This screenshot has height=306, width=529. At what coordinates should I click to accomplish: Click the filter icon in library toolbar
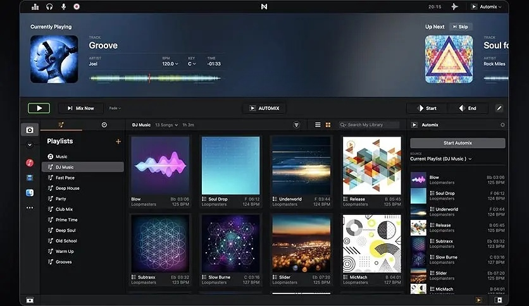[296, 125]
